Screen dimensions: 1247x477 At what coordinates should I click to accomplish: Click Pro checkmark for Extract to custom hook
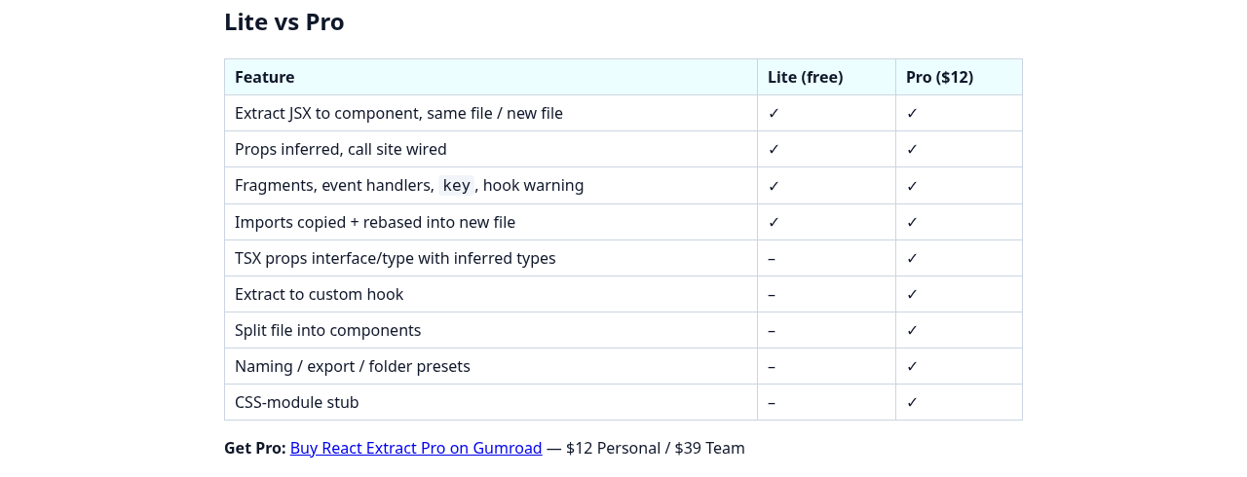(912, 294)
